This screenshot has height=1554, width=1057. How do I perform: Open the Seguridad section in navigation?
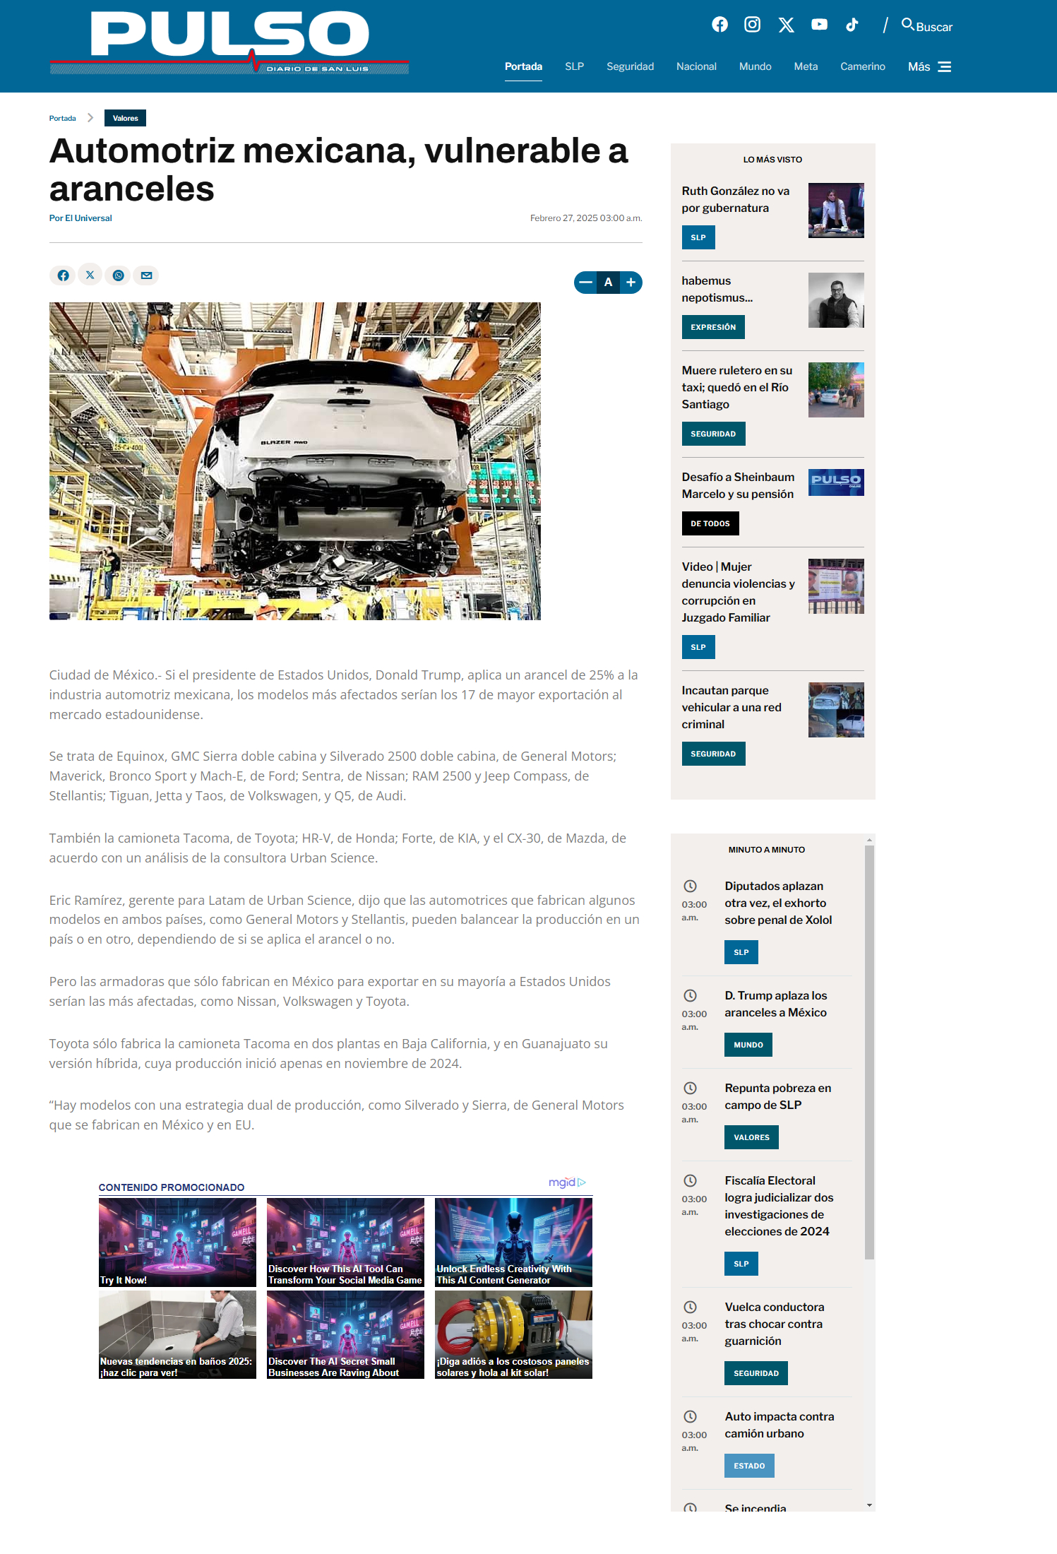pos(630,66)
